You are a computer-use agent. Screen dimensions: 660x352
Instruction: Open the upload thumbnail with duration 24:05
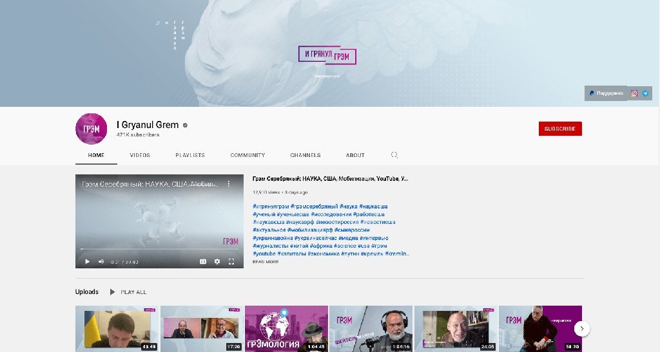(x=456, y=328)
